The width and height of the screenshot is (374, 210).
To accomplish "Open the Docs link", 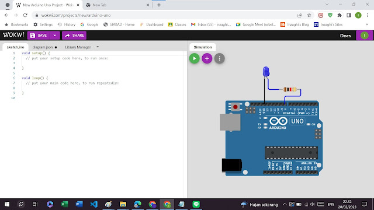I will coord(345,36).
